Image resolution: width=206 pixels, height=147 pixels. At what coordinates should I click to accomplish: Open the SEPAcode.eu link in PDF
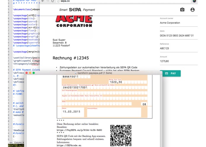tap(69, 146)
